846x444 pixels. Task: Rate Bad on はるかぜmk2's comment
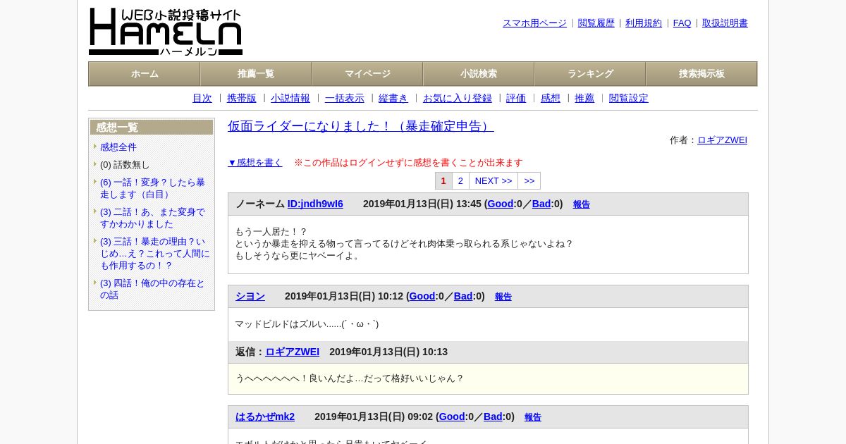point(493,417)
